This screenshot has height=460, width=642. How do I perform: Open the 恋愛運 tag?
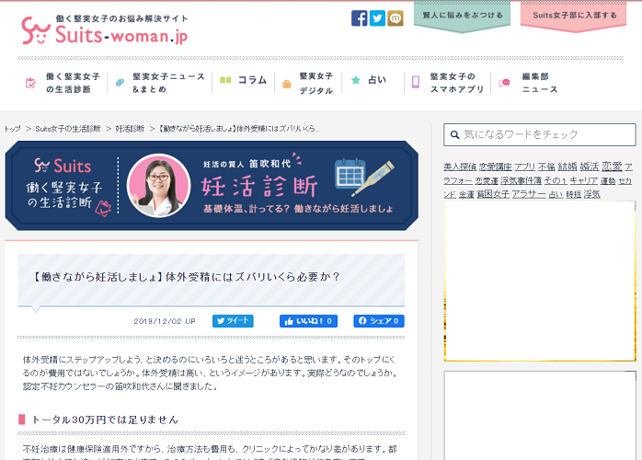[487, 180]
